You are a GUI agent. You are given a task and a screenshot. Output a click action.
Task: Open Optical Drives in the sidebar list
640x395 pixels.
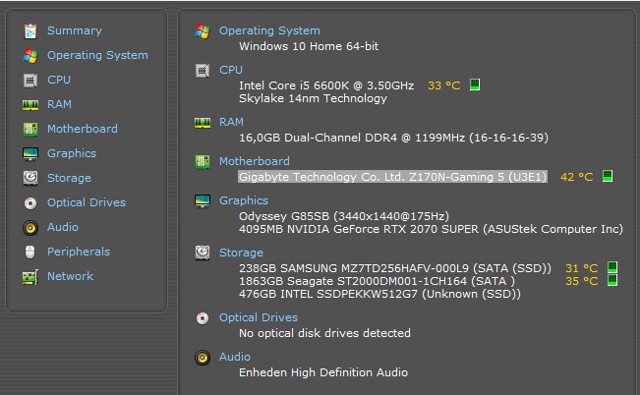point(87,202)
